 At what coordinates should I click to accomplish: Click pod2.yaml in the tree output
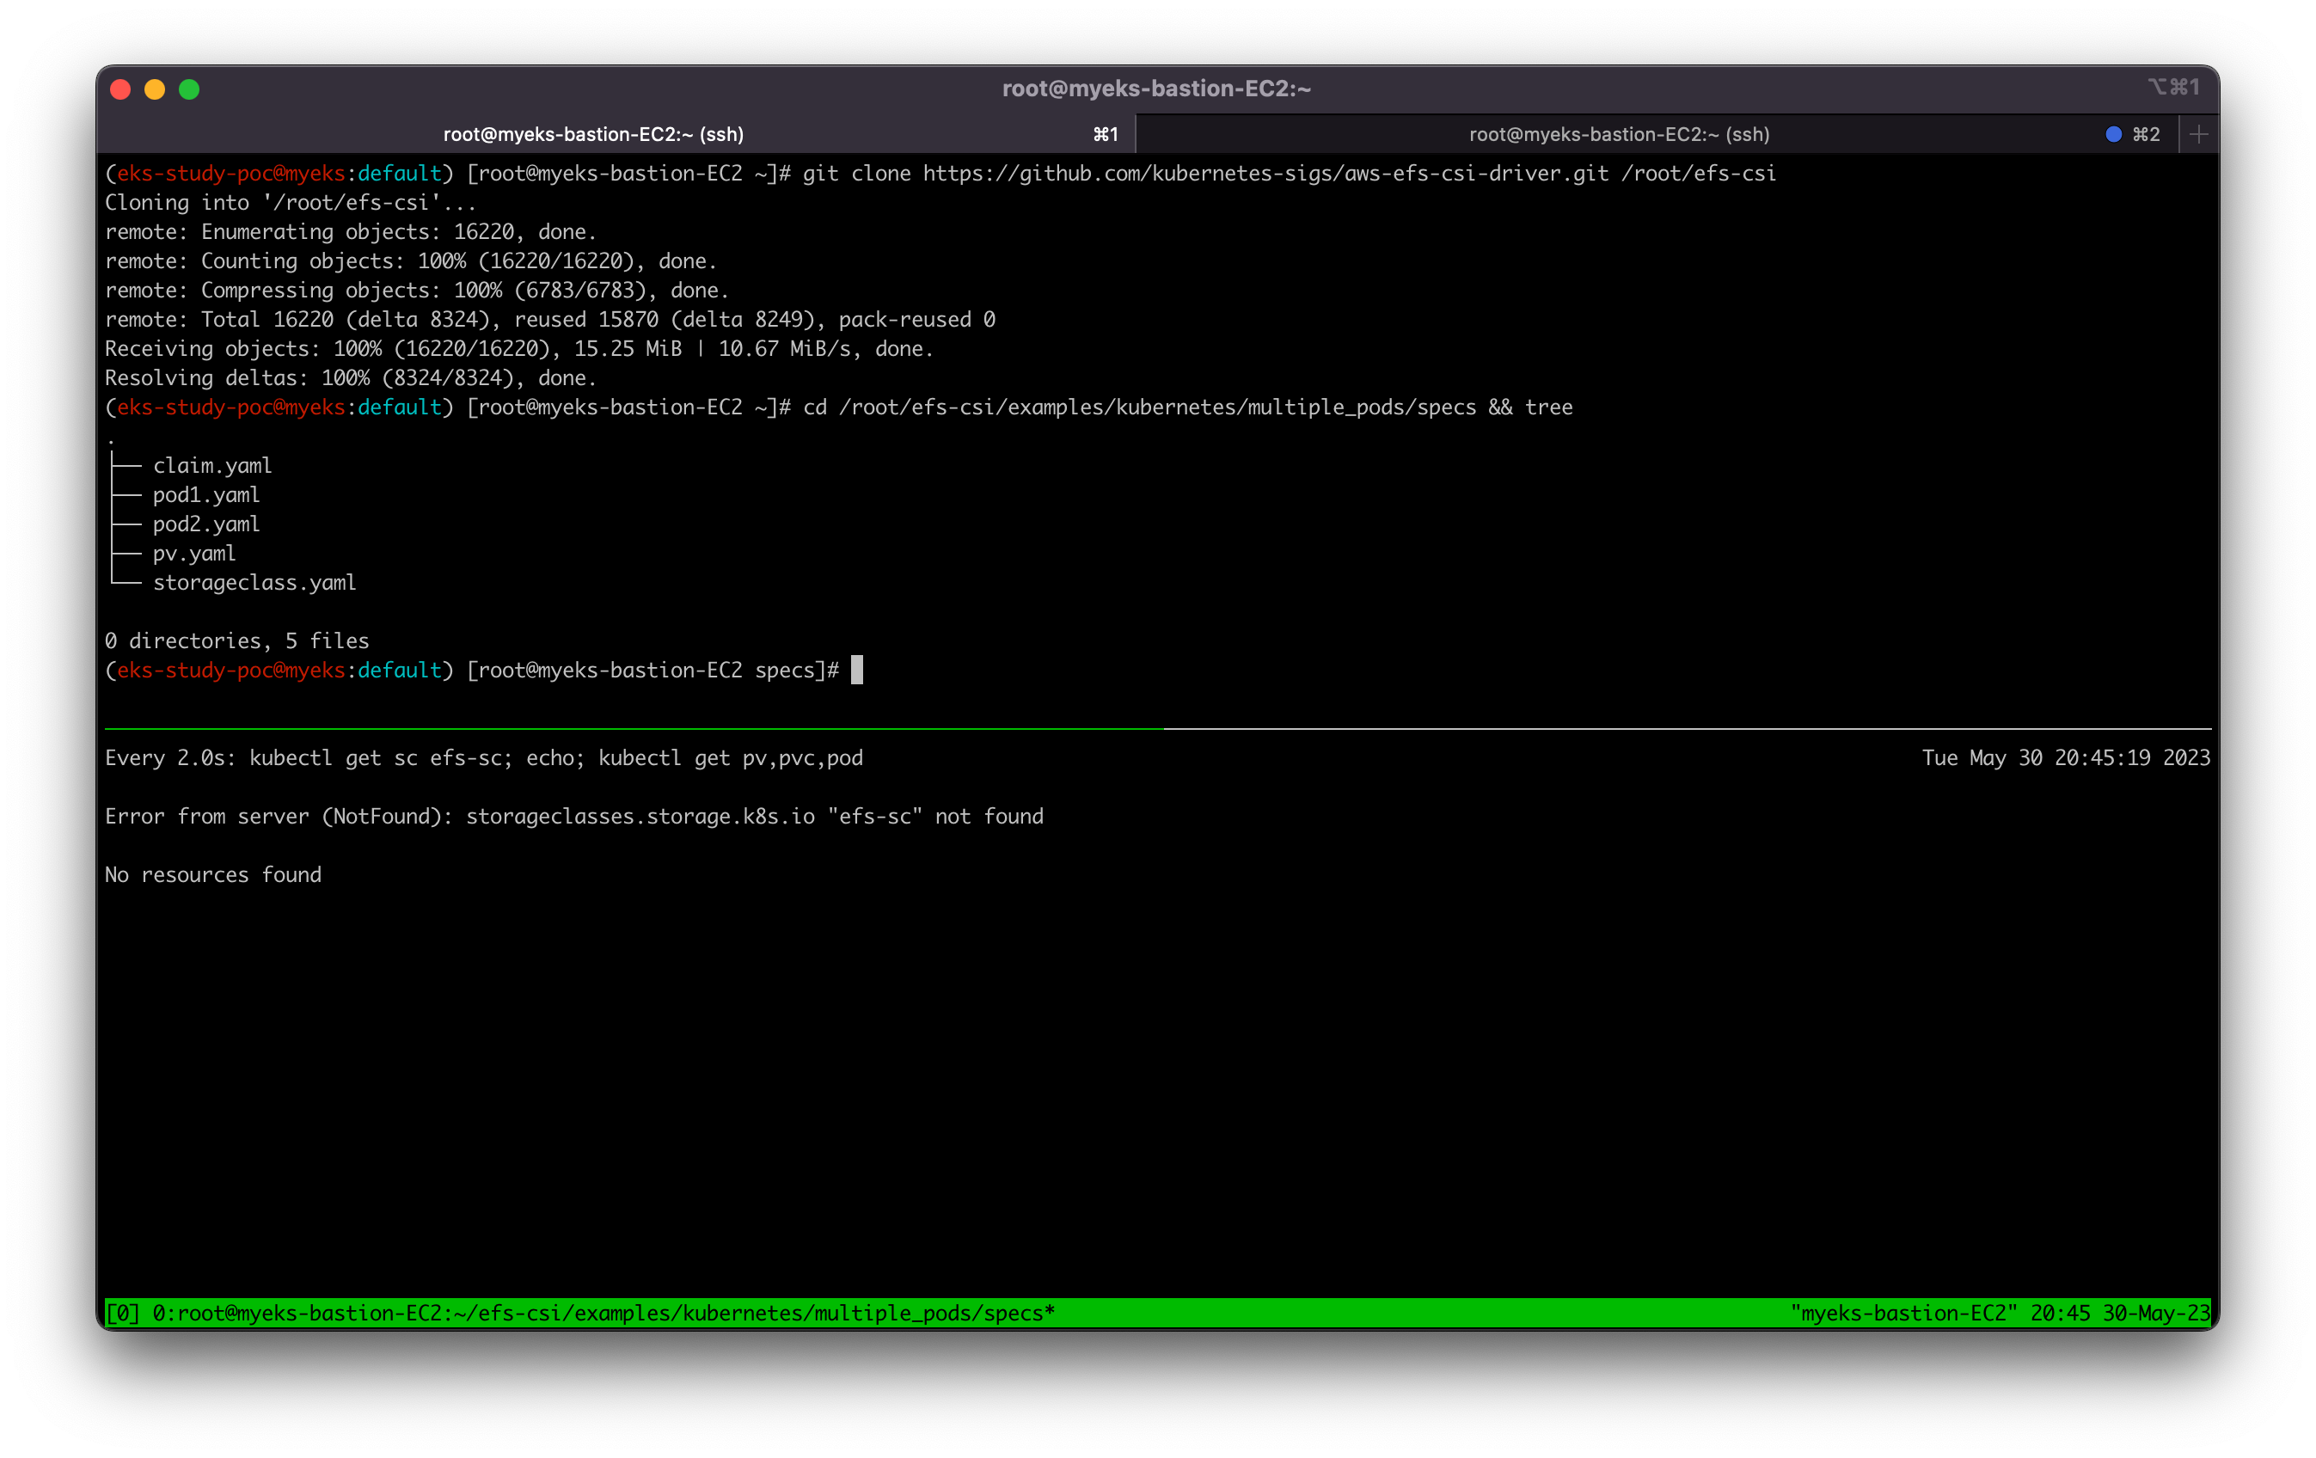pyautogui.click(x=205, y=524)
